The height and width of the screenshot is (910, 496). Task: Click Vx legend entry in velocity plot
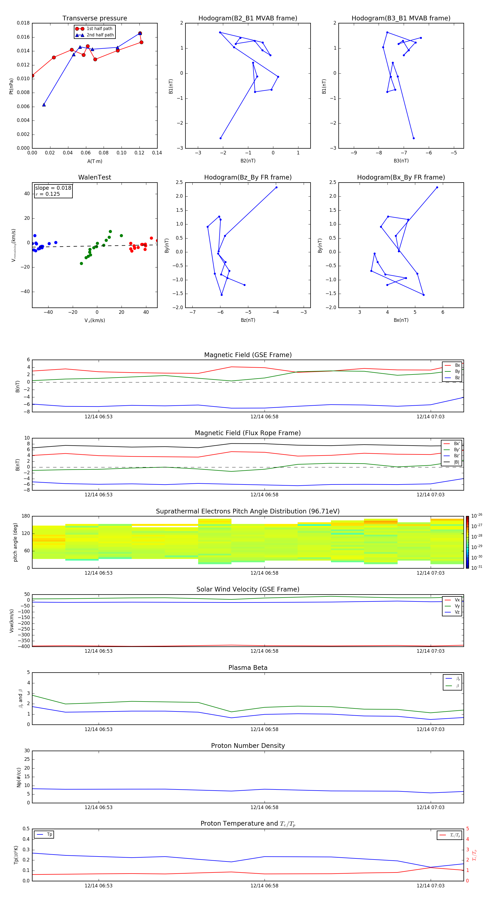tap(452, 600)
